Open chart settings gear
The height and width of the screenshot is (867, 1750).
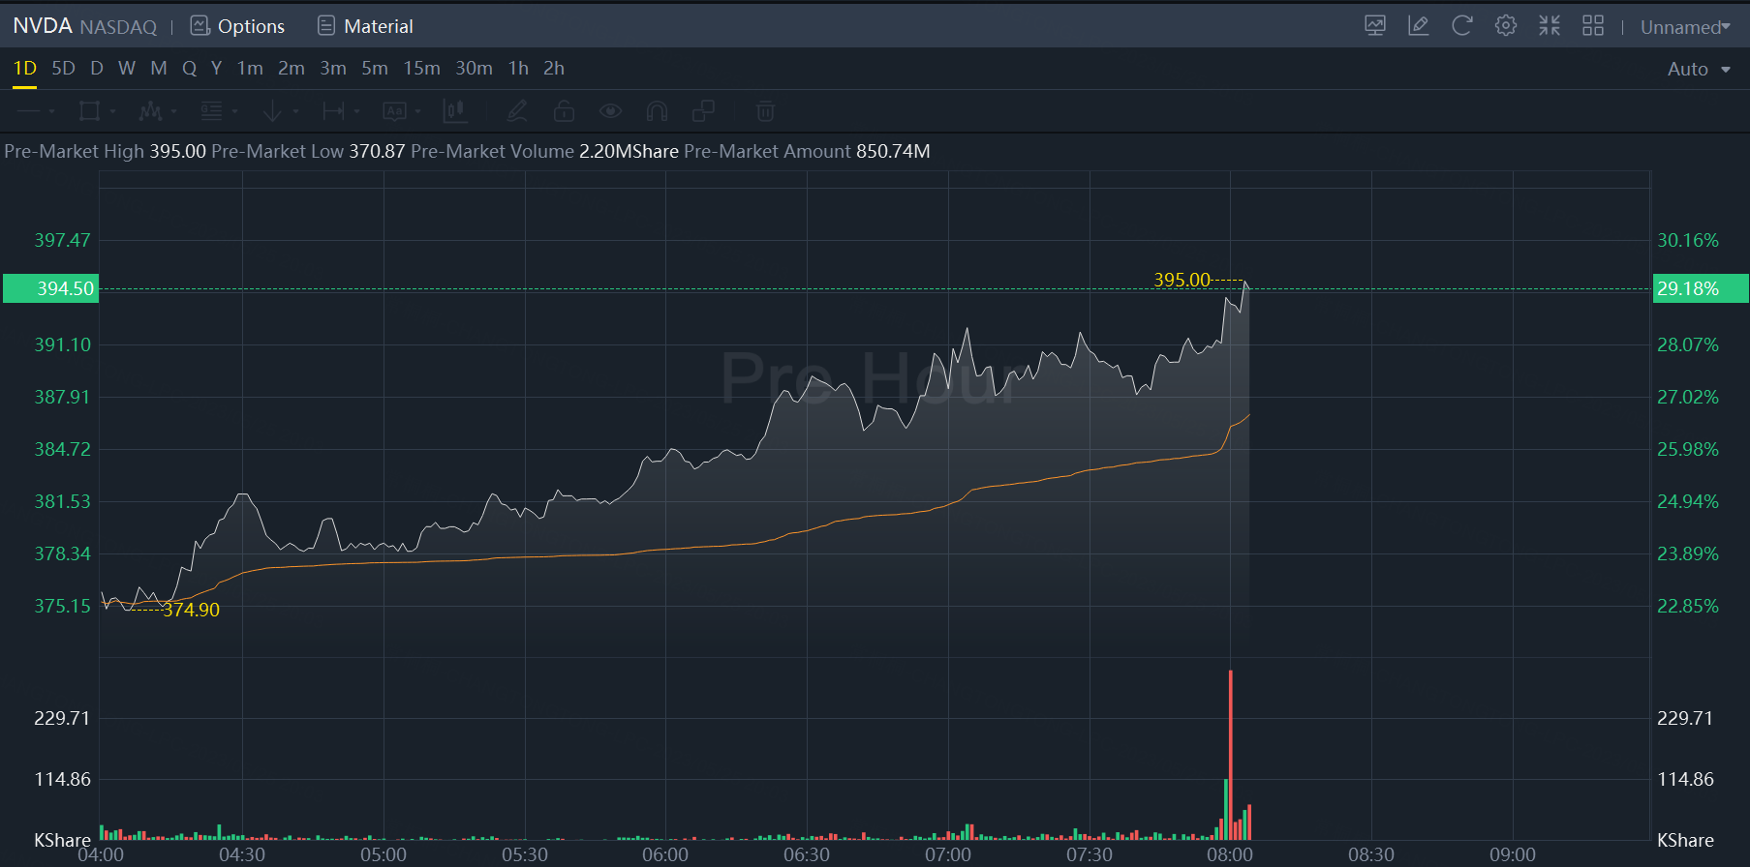point(1506,26)
